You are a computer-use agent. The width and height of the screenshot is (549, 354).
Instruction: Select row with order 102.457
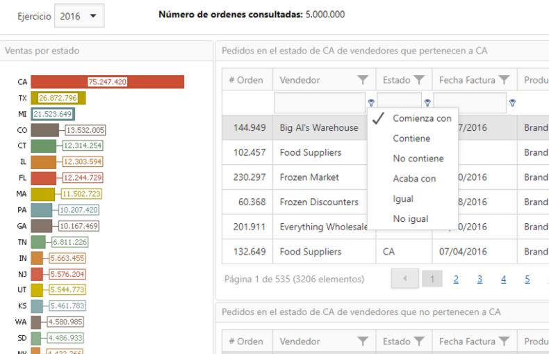[386, 152]
